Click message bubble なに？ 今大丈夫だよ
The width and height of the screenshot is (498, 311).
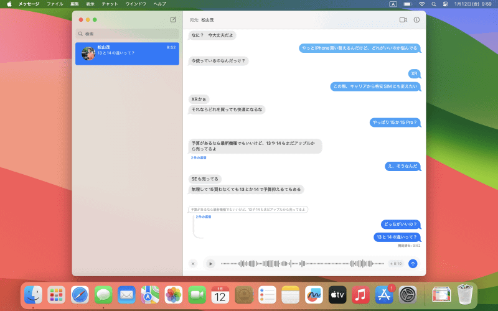(212, 35)
